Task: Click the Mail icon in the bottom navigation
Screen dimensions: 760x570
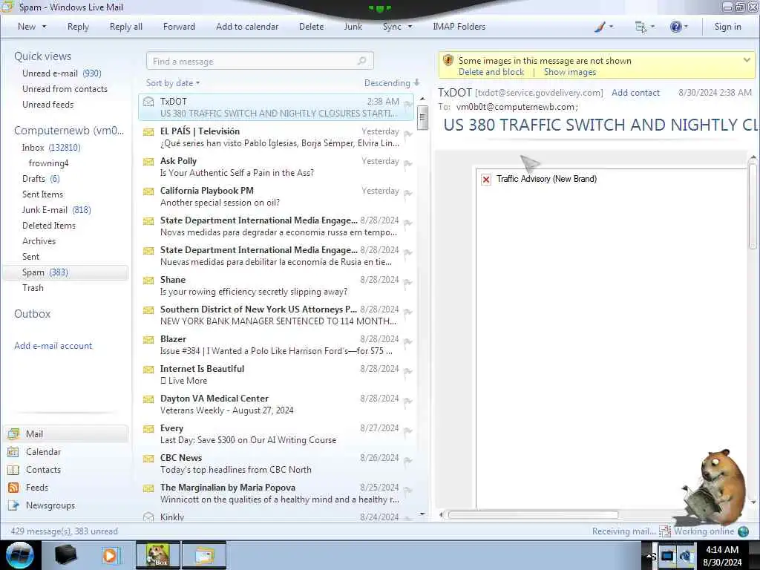Action: click(x=13, y=433)
